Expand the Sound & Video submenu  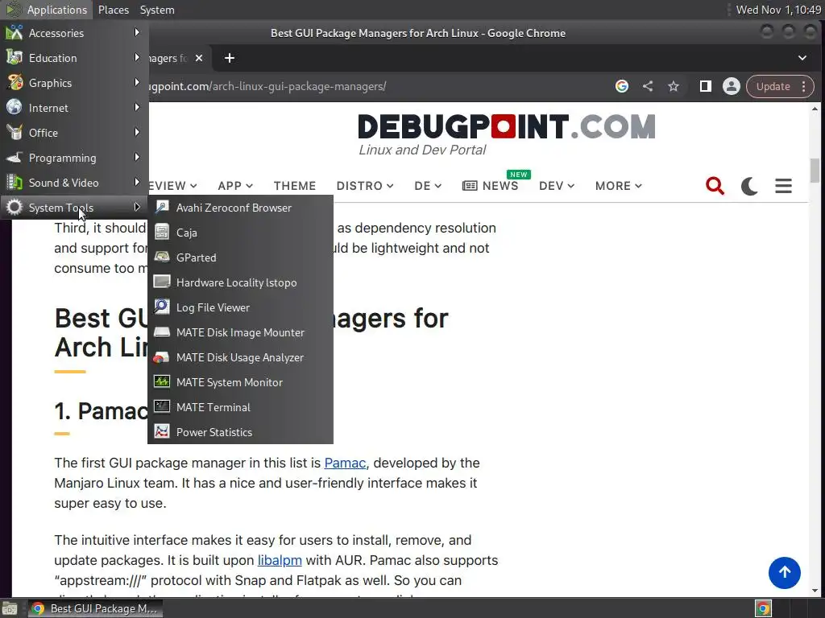(x=74, y=183)
